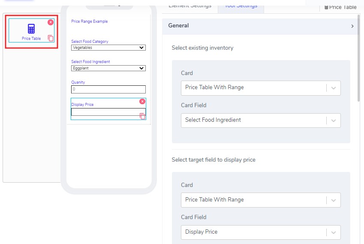The height and width of the screenshot is (244, 364).
Task: Switch to the Tool Settings tab
Action: (241, 6)
